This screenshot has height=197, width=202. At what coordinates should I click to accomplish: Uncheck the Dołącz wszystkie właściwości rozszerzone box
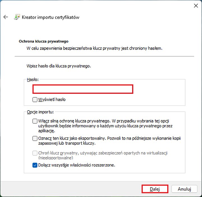pyautogui.click(x=35, y=165)
